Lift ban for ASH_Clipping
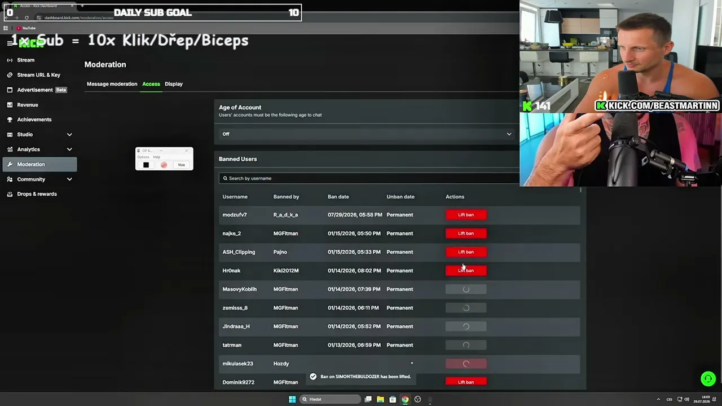 click(x=466, y=252)
